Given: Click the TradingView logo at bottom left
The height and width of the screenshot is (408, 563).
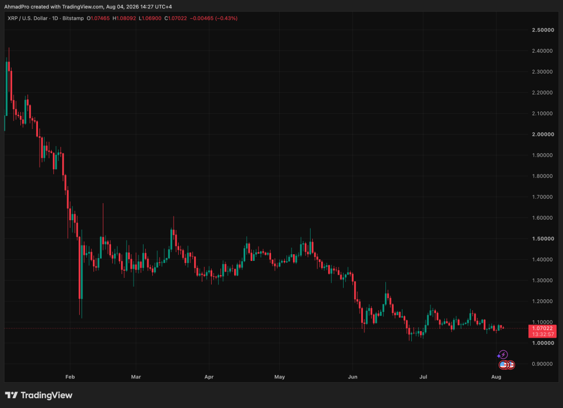Looking at the screenshot, I should pos(38,395).
